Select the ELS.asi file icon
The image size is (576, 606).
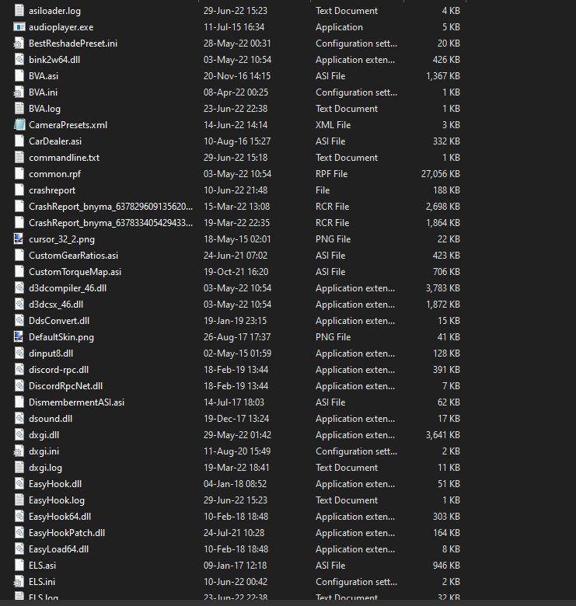(x=19, y=566)
